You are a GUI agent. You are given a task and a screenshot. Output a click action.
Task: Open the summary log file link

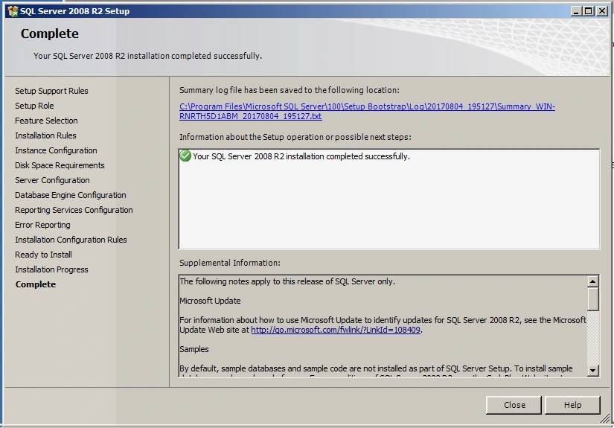tap(367, 107)
